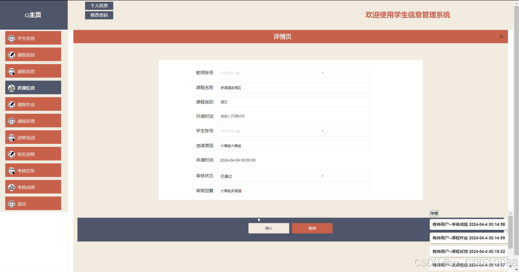Screen dimensions: 519x272
Task: Click the 课程反馈 clipboard icon
Action: coord(11,121)
